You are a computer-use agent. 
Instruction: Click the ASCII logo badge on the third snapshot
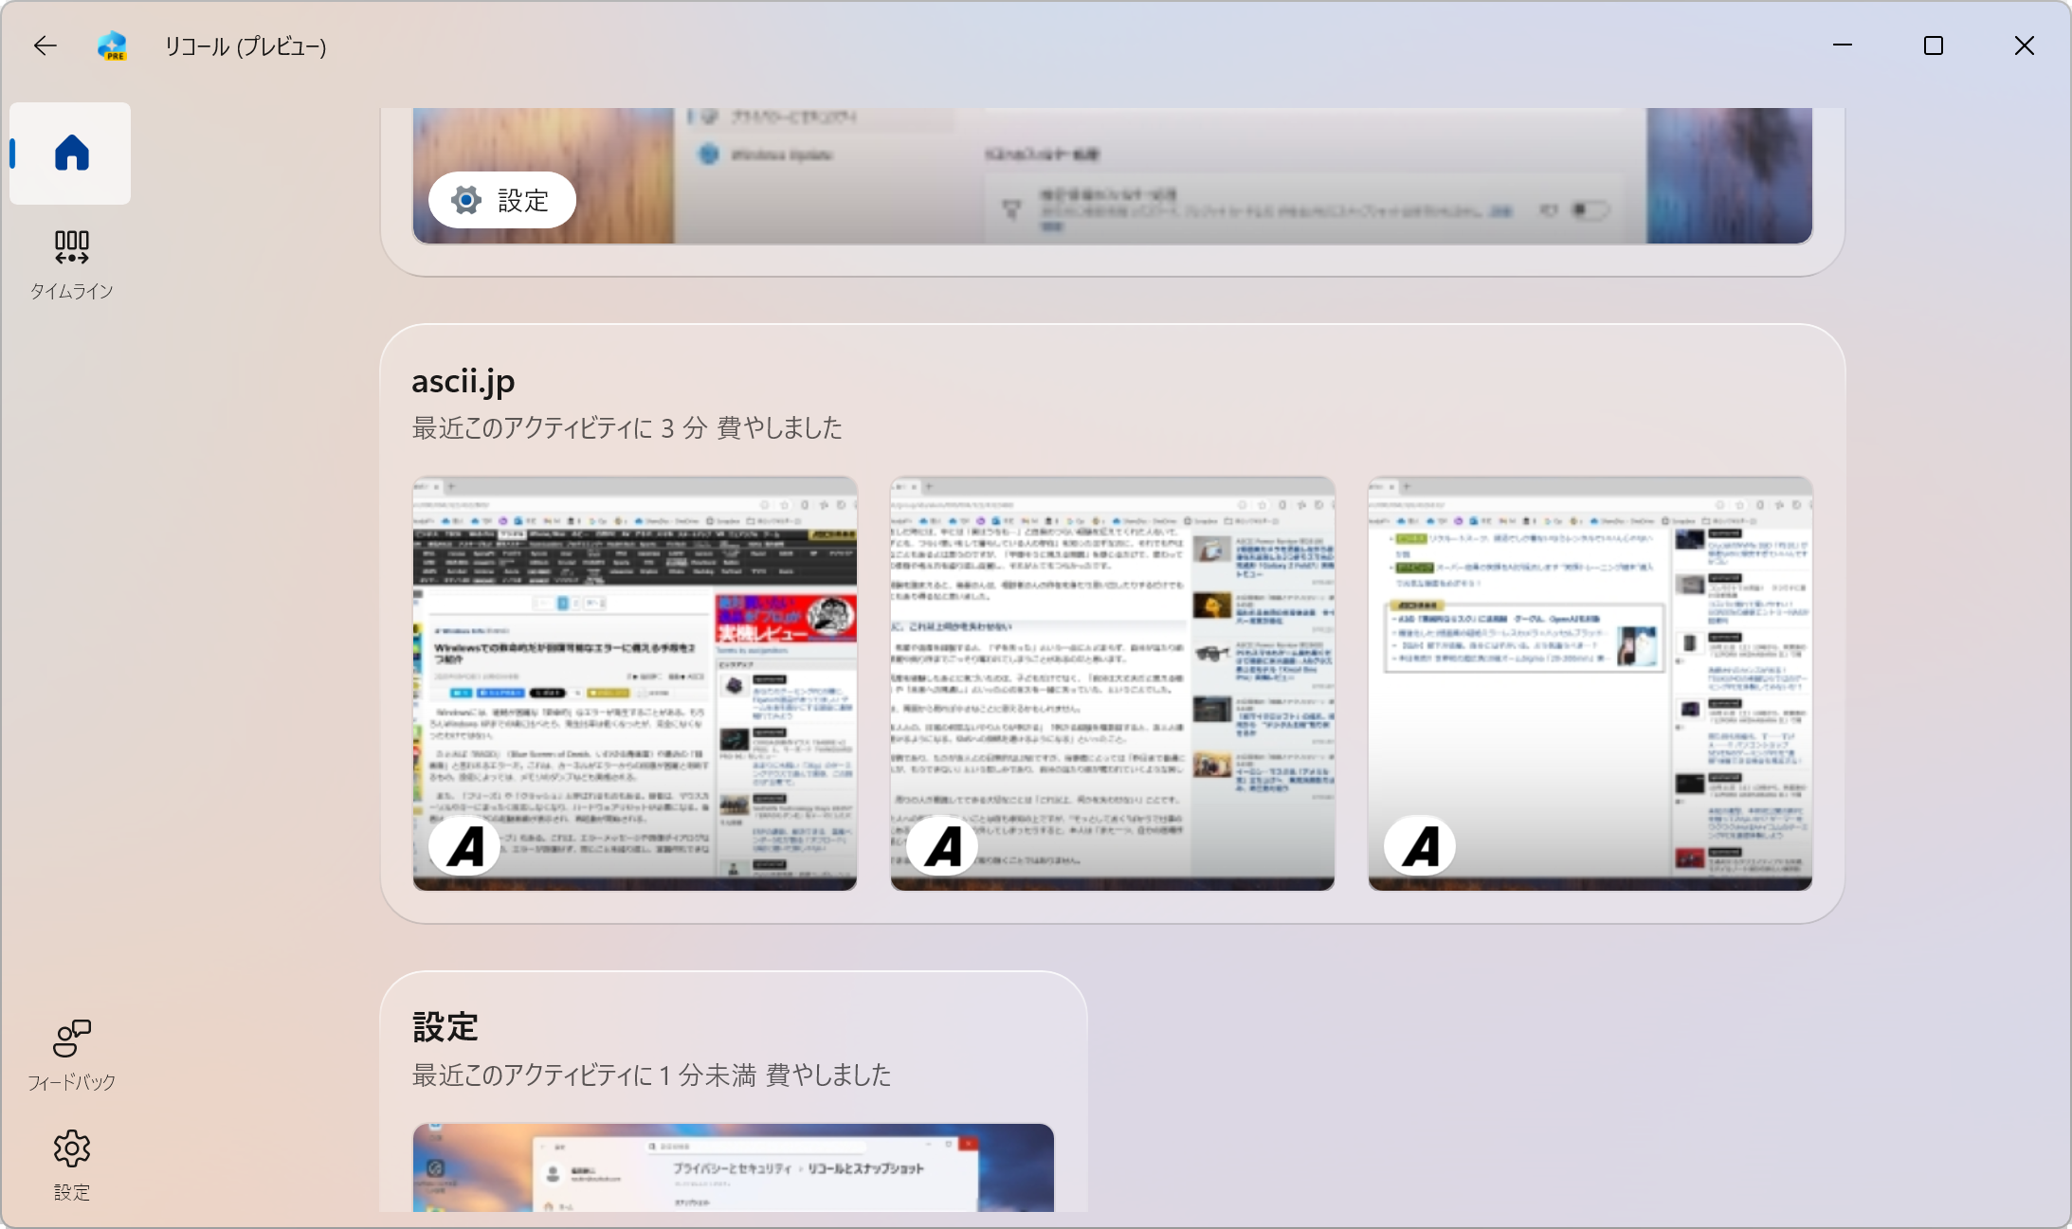pyautogui.click(x=1420, y=846)
